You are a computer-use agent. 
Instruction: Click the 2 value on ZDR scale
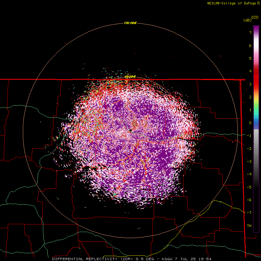(250, 97)
